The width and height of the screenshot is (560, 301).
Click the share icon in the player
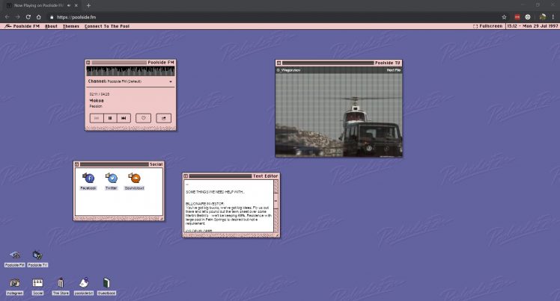[x=165, y=118]
